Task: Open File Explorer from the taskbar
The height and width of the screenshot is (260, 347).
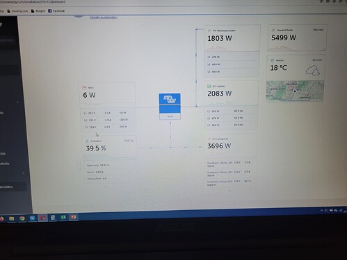Action: pyautogui.click(x=11, y=218)
